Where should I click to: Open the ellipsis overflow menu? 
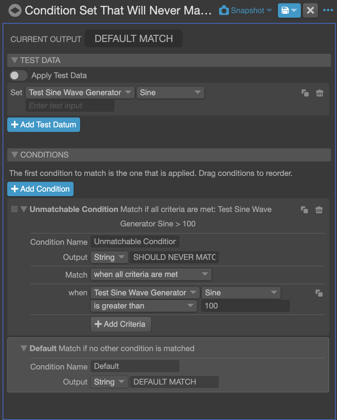pyautogui.click(x=328, y=10)
